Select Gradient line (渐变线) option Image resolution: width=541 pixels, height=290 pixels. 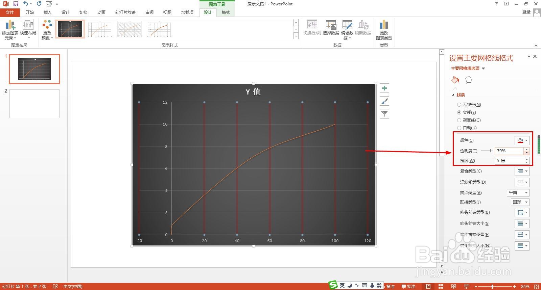point(469,120)
